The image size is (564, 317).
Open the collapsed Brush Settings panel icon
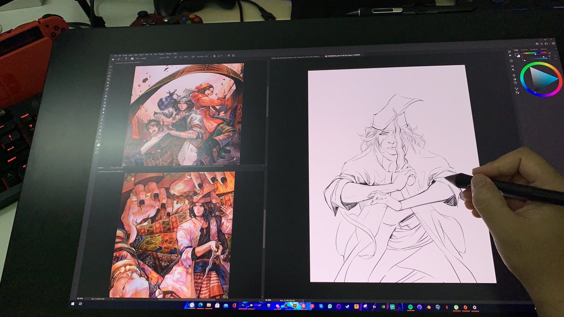(517, 88)
